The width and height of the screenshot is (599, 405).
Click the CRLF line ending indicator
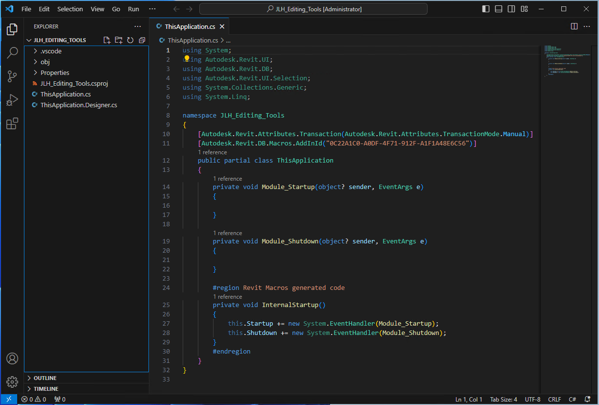point(554,399)
